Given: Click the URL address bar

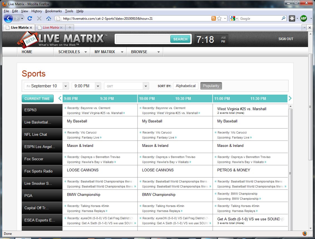Looking at the screenshot, I should (136, 18).
